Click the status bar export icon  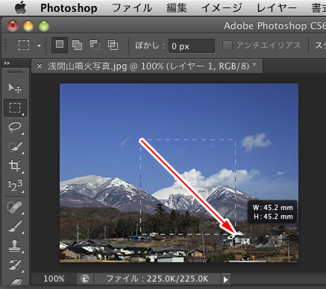(85, 279)
